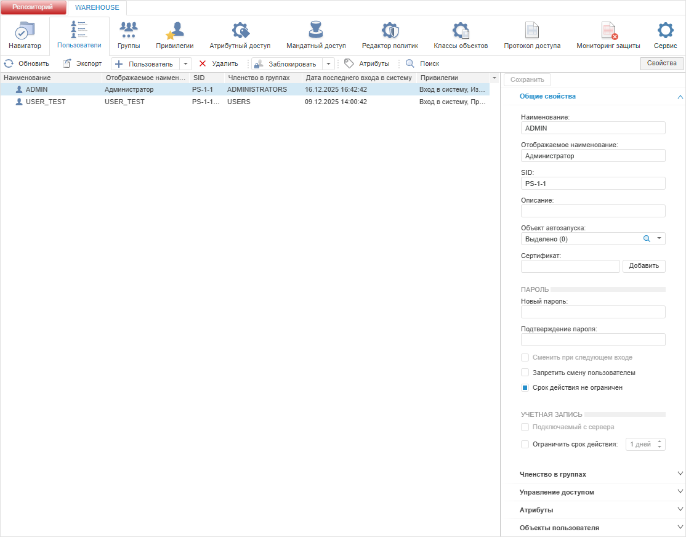Screen dimensions: 686x537
Task: Sort by Членство в группах column header
Action: click(x=264, y=78)
